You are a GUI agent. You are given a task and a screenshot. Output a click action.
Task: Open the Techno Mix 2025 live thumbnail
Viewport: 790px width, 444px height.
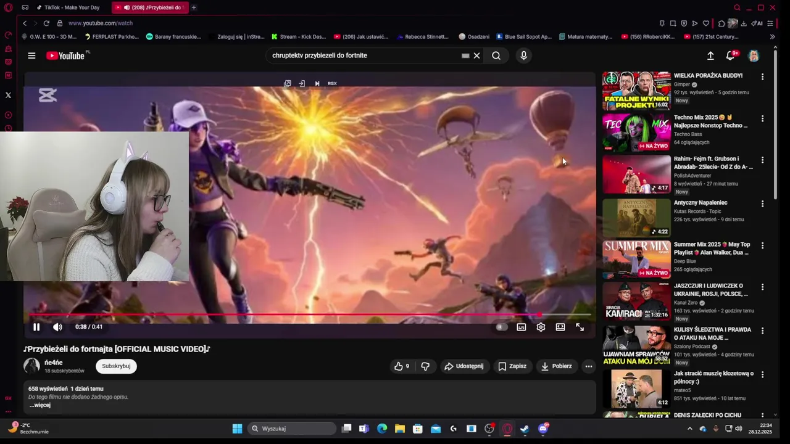(x=636, y=133)
